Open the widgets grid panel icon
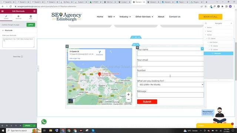This screenshot has width=237, height=133. (34, 11)
